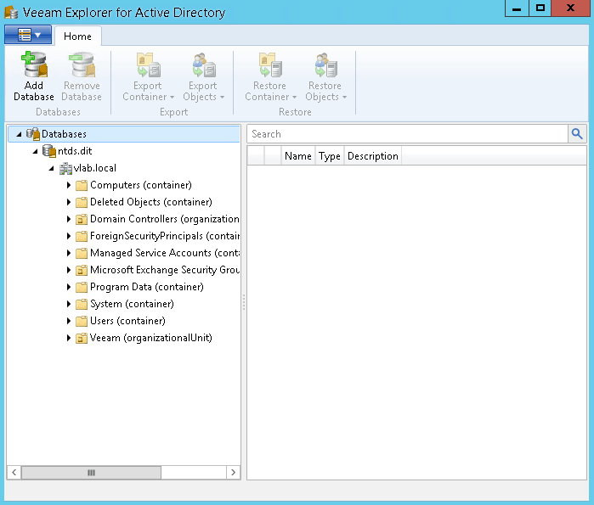Select 'Deleted Objects (container)' text
Viewport: 594px width, 505px height.
[151, 202]
